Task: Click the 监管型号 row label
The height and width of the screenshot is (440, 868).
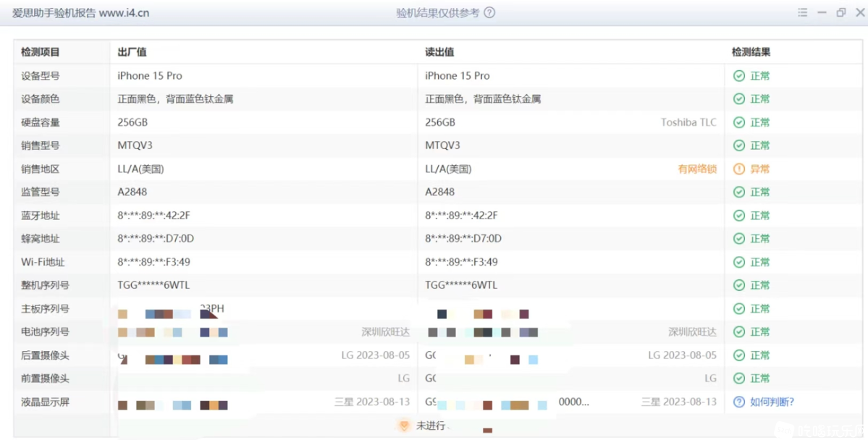Action: [41, 192]
